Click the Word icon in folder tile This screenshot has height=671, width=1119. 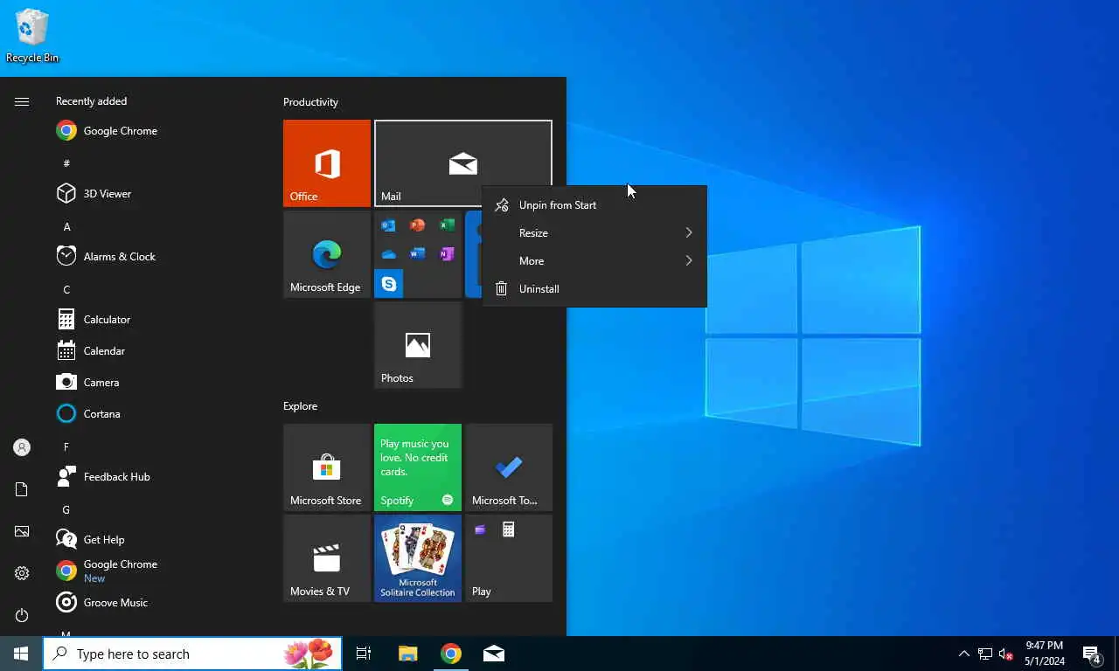pyautogui.click(x=418, y=254)
